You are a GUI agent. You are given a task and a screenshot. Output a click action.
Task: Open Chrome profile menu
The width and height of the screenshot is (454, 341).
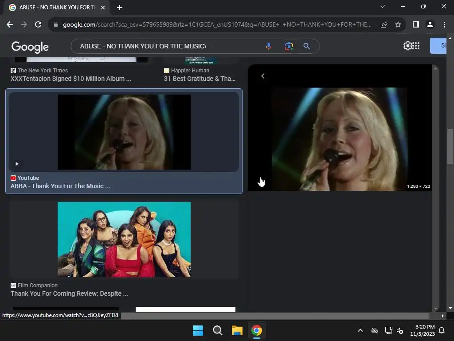click(430, 25)
